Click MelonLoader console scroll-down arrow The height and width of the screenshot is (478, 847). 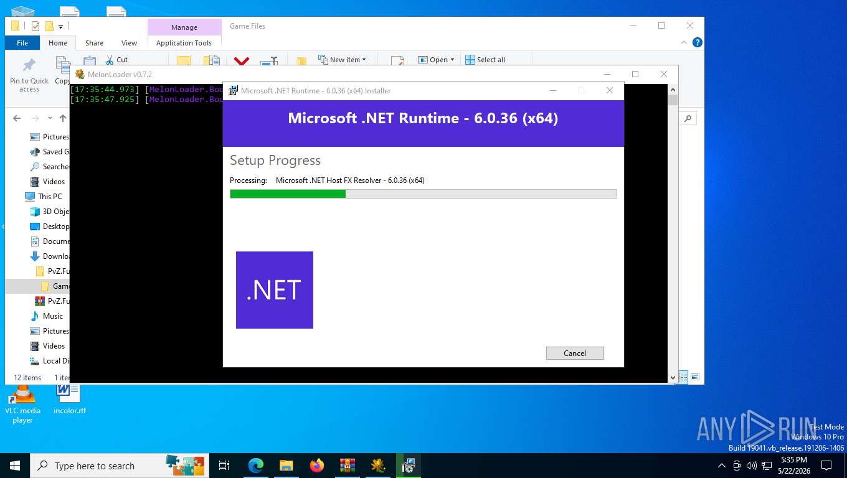click(673, 377)
